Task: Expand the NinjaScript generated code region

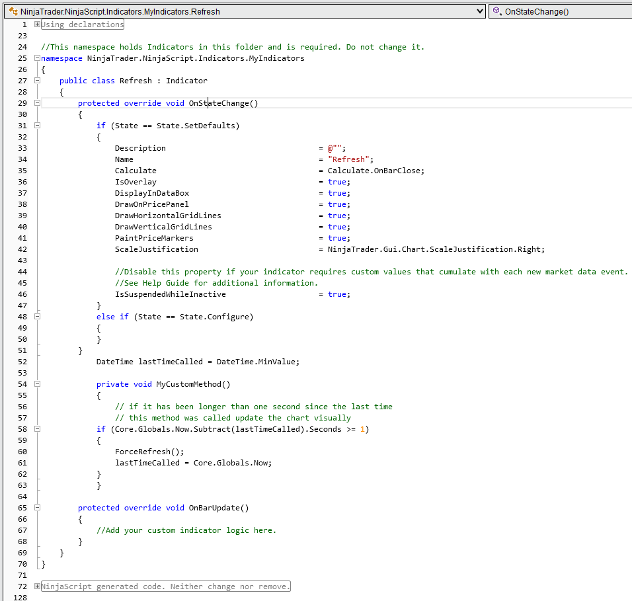Action: pyautogui.click(x=37, y=586)
